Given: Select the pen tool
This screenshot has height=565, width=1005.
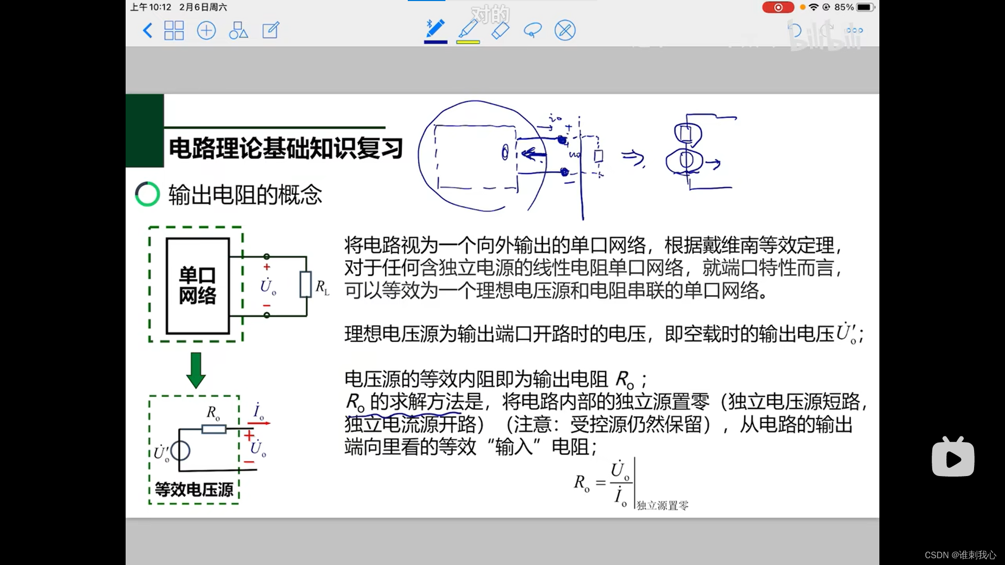Looking at the screenshot, I should pyautogui.click(x=435, y=28).
